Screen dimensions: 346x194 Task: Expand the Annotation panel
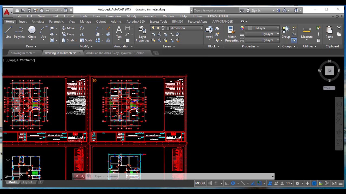[123, 46]
